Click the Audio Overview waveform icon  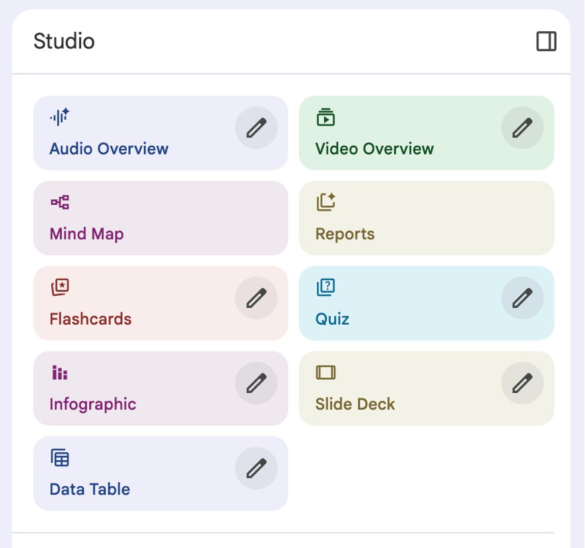(59, 117)
